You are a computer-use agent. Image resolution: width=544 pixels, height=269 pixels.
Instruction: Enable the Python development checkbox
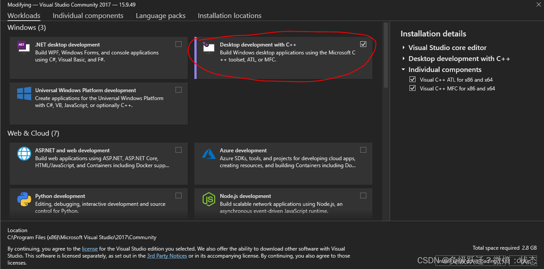coord(178,195)
